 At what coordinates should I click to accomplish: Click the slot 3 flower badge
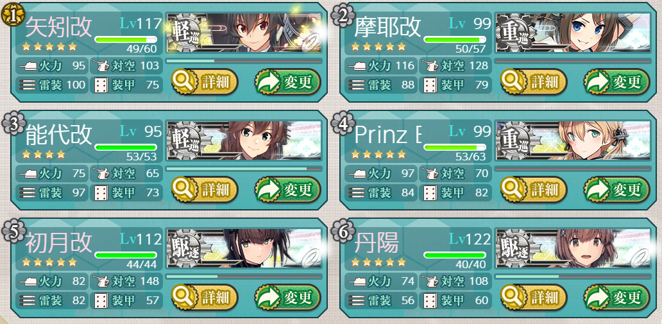coord(10,124)
